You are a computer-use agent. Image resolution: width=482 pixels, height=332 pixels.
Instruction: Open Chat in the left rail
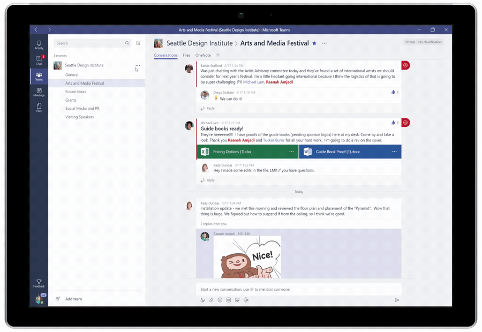39,60
